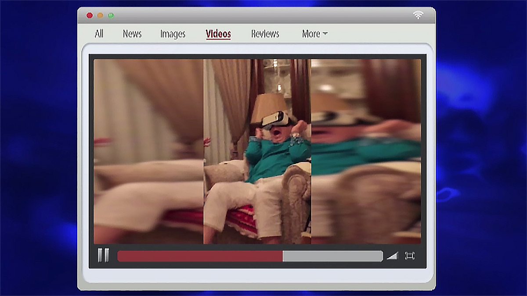Click the arrow next to More

[325, 34]
